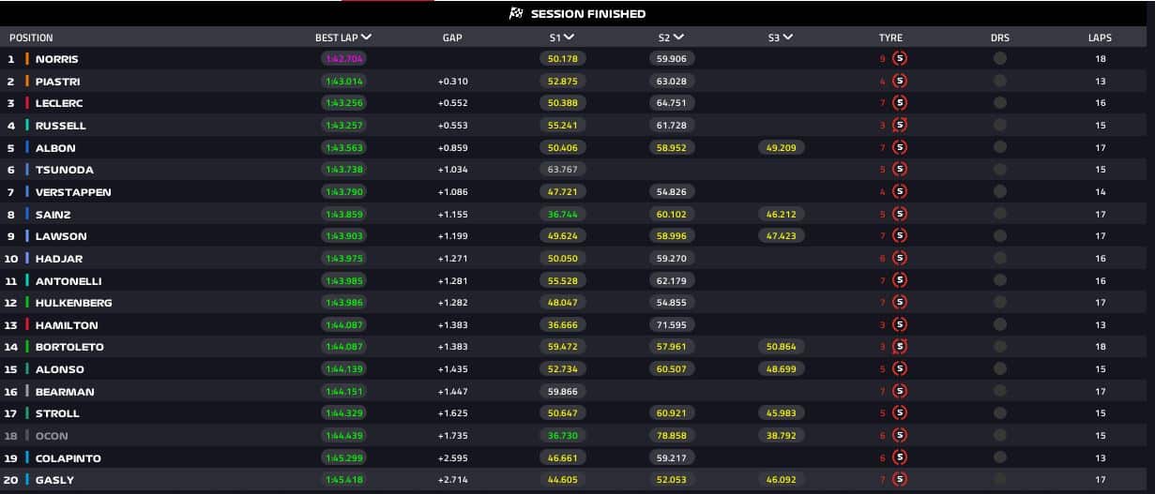Screen dimensions: 1155x494
Task: Click Norris purple best lap 1:42.704
Action: 344,58
